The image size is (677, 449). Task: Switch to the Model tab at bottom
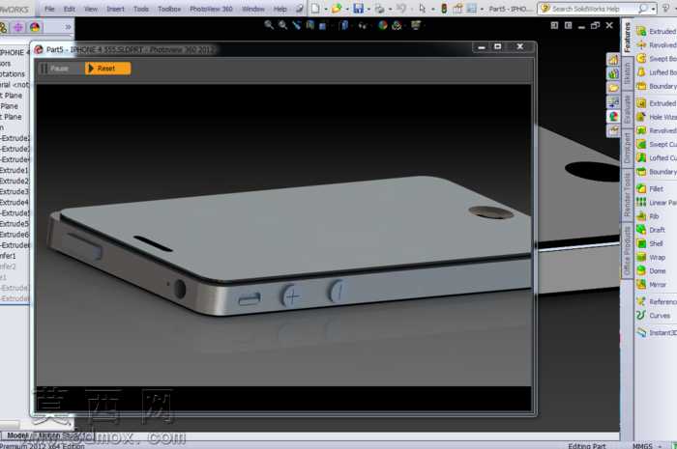pyautogui.click(x=17, y=435)
